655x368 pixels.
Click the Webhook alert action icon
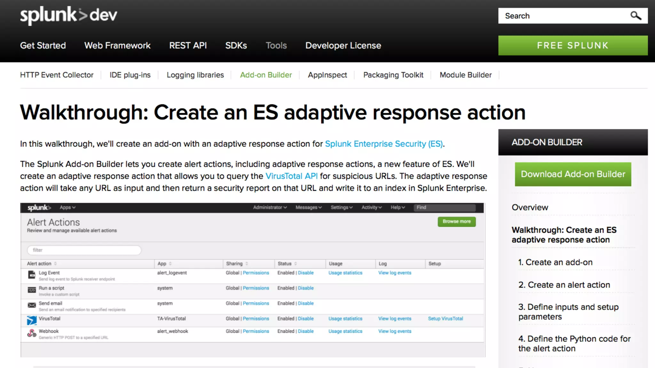32,333
